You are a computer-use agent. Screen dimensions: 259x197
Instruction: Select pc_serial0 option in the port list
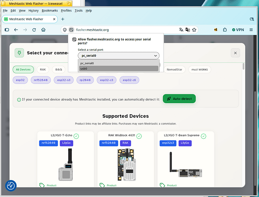(x=119, y=63)
